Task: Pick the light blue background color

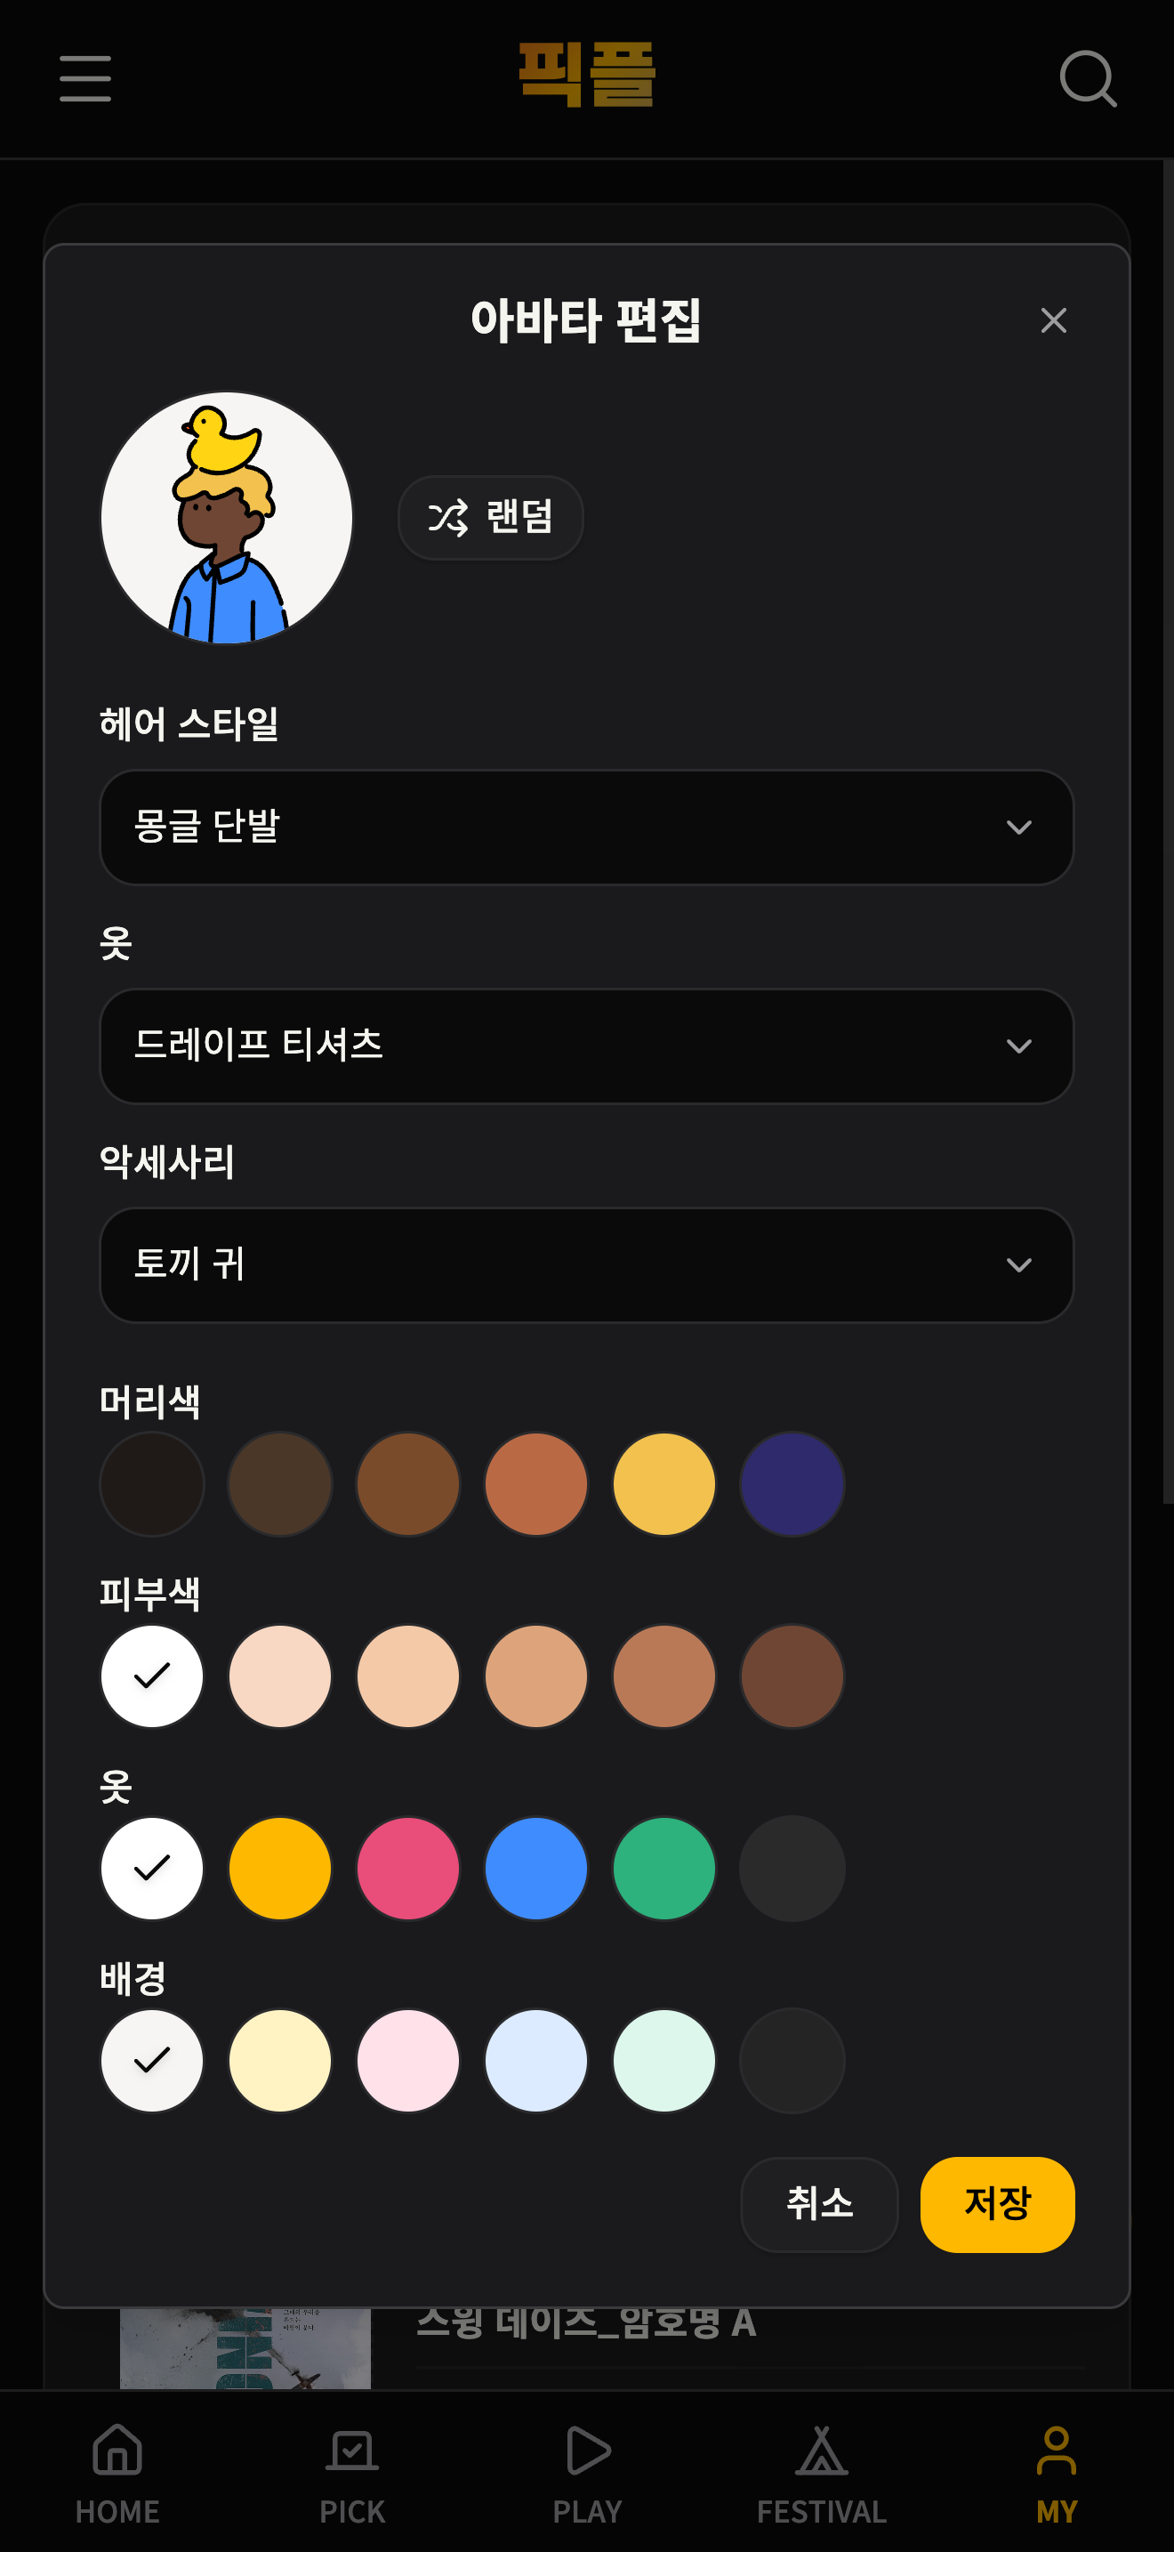Action: click(x=536, y=2061)
